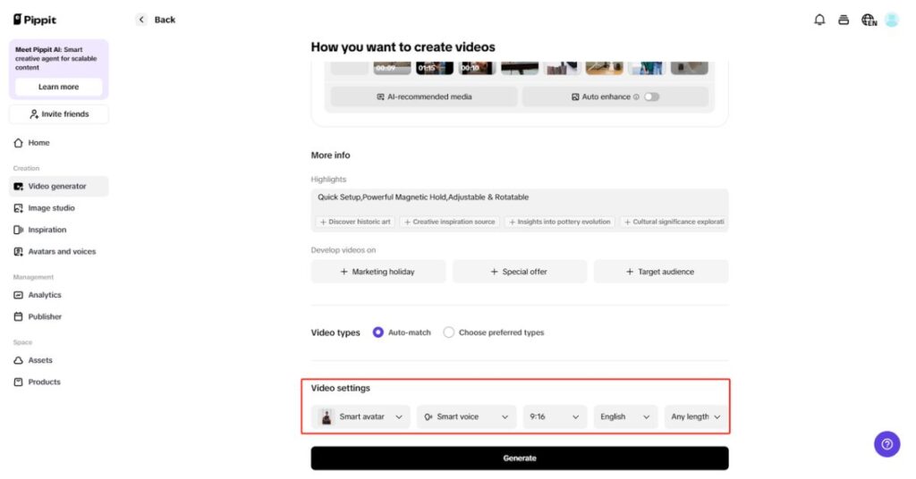The height and width of the screenshot is (479, 916).
Task: Go back using the Back arrow
Action: click(x=140, y=20)
